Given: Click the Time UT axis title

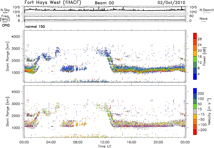Looking at the screenshot, I should (x=105, y=146).
